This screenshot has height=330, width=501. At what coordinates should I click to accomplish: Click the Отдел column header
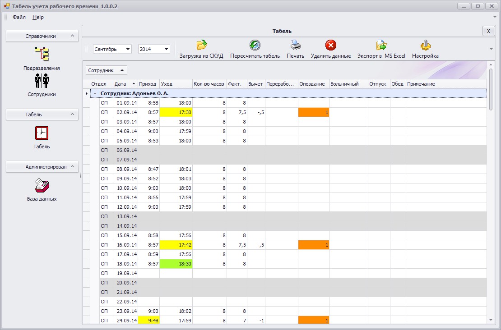pyautogui.click(x=102, y=84)
